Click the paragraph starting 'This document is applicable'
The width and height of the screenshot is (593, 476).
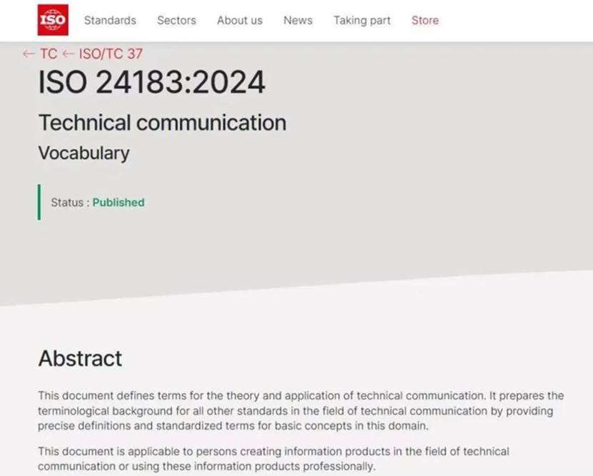pyautogui.click(x=273, y=459)
